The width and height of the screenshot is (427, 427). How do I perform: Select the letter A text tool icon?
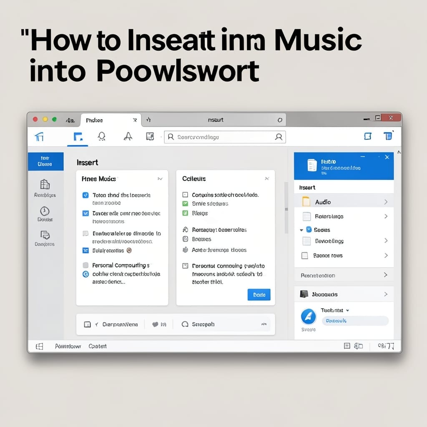(x=128, y=136)
